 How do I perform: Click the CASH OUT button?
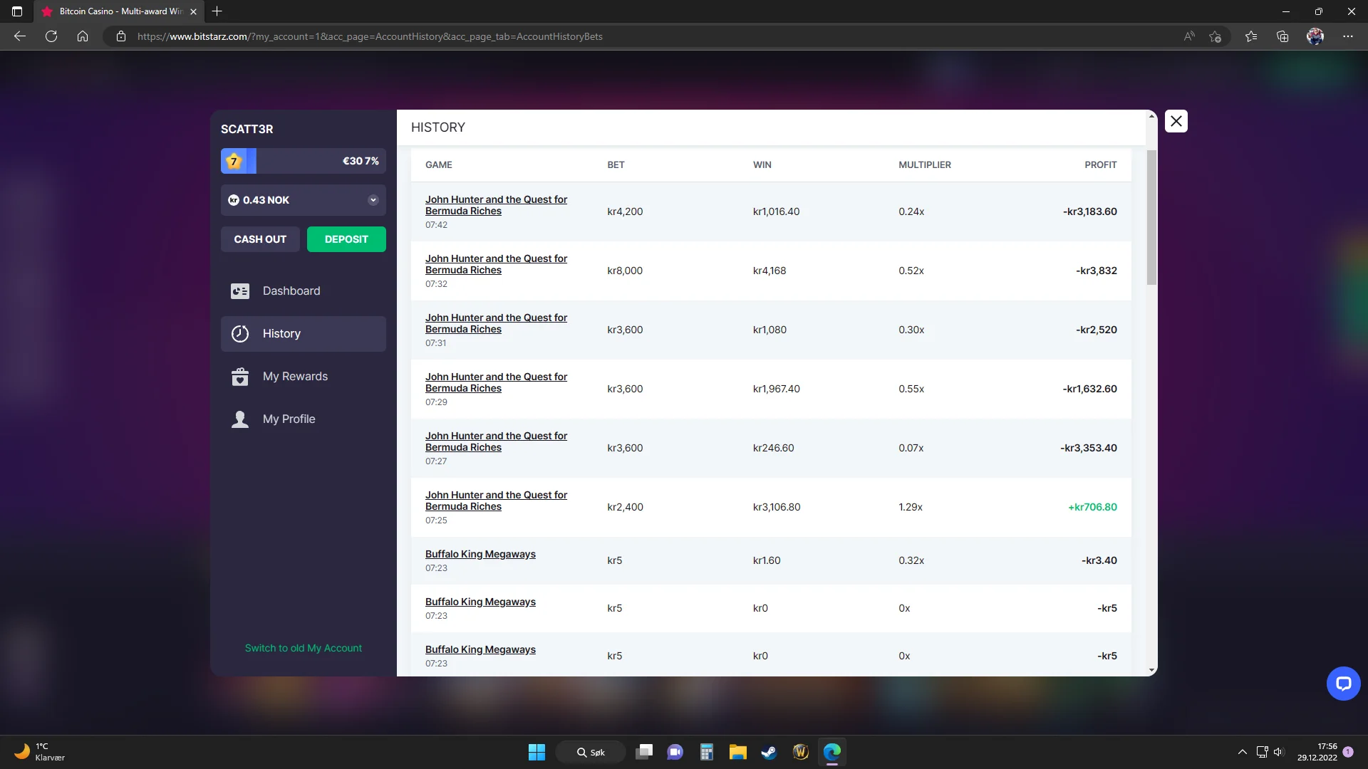point(260,239)
